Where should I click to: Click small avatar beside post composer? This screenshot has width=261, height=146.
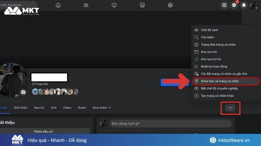(103, 123)
